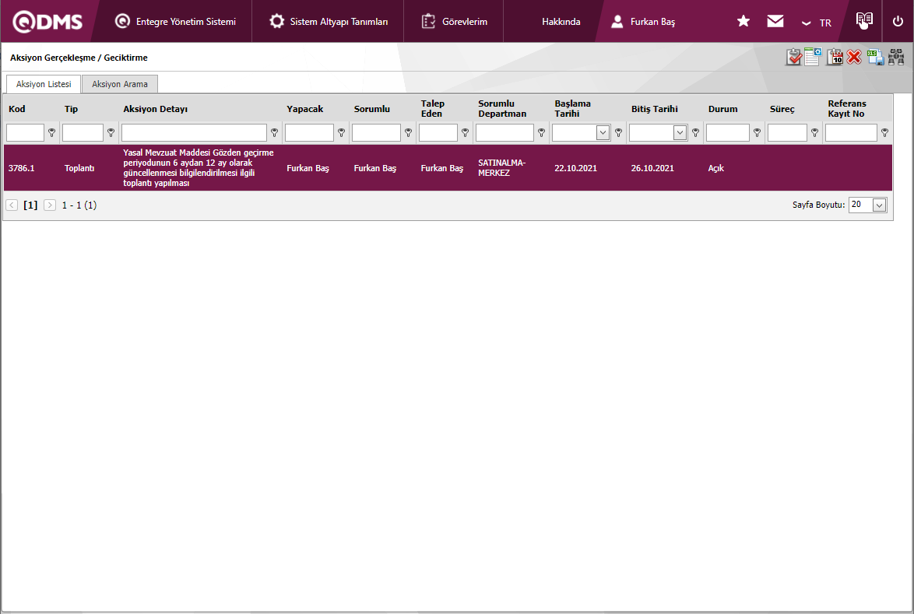Click the Talep Eden filter input
This screenshot has width=914, height=614.
[x=438, y=133]
